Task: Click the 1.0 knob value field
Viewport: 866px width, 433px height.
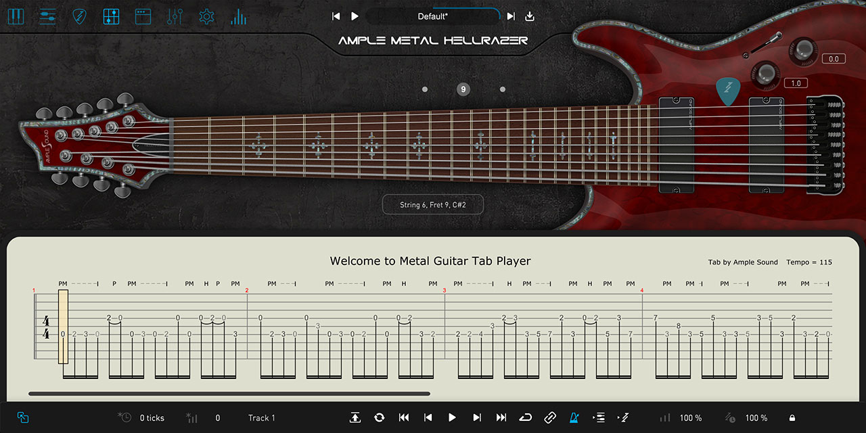Action: (796, 83)
